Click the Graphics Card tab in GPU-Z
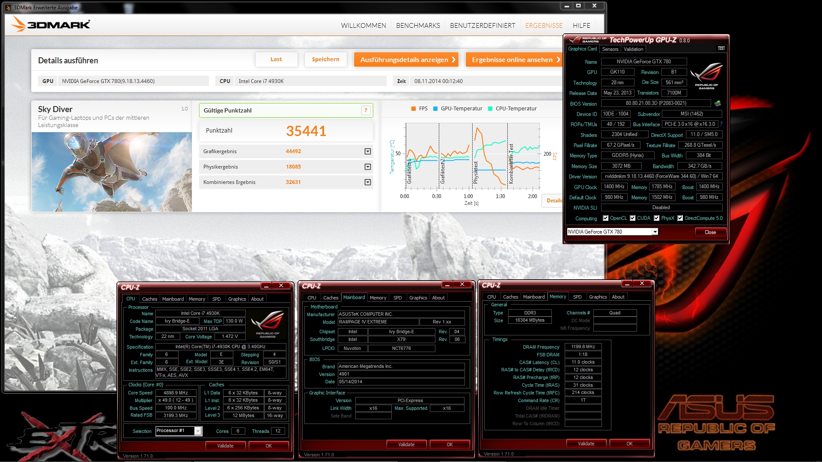 (x=582, y=49)
